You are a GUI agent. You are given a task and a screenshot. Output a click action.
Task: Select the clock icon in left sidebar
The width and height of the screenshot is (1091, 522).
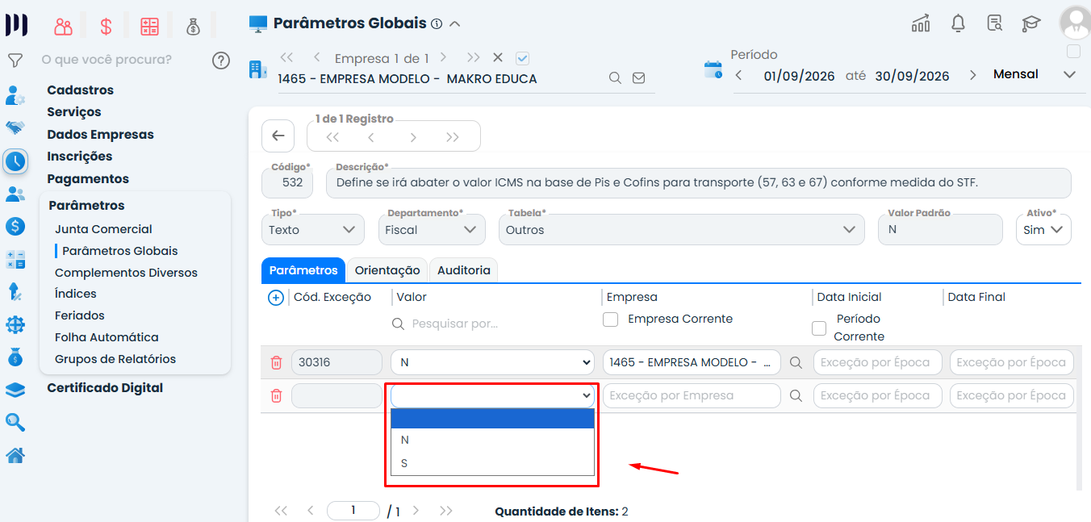tap(15, 161)
